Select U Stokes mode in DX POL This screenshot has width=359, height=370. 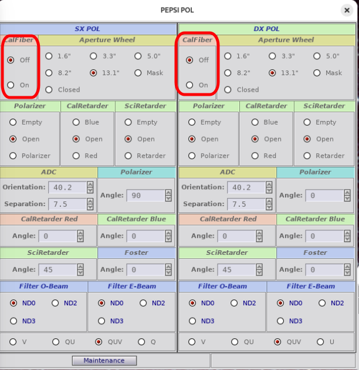(x=320, y=342)
